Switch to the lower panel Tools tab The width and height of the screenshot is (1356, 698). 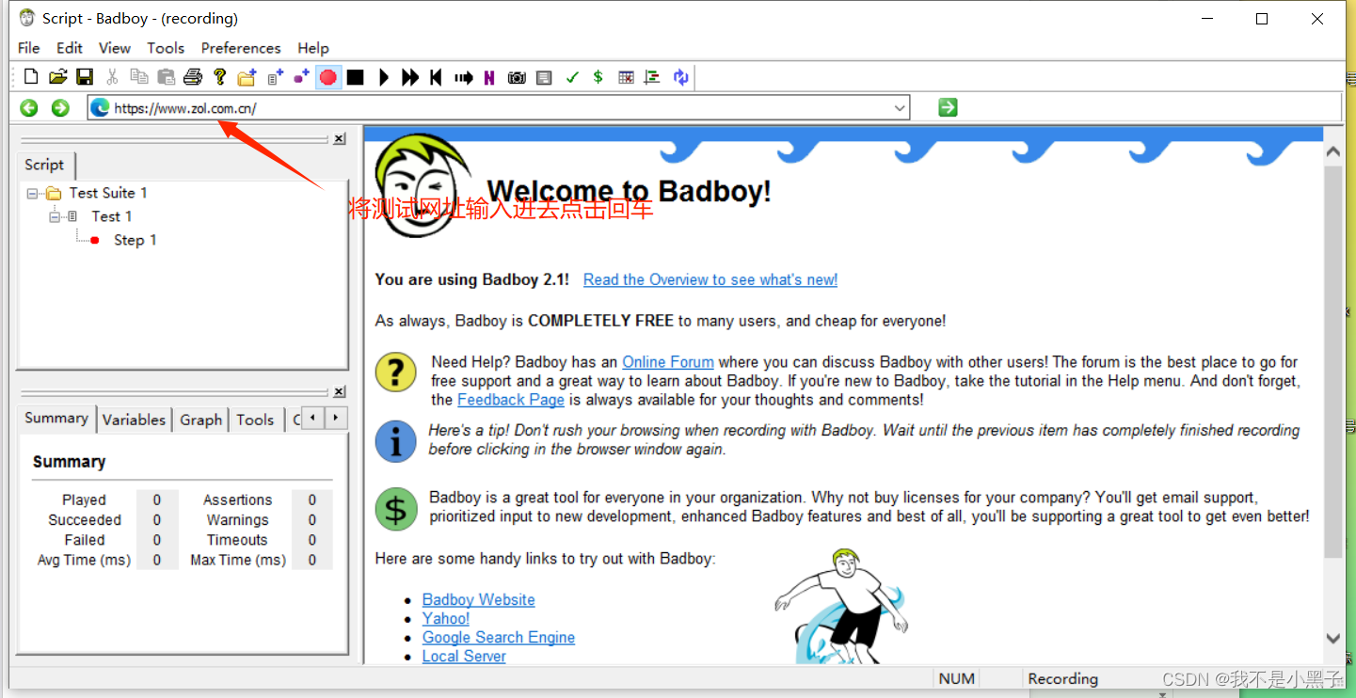tap(255, 420)
